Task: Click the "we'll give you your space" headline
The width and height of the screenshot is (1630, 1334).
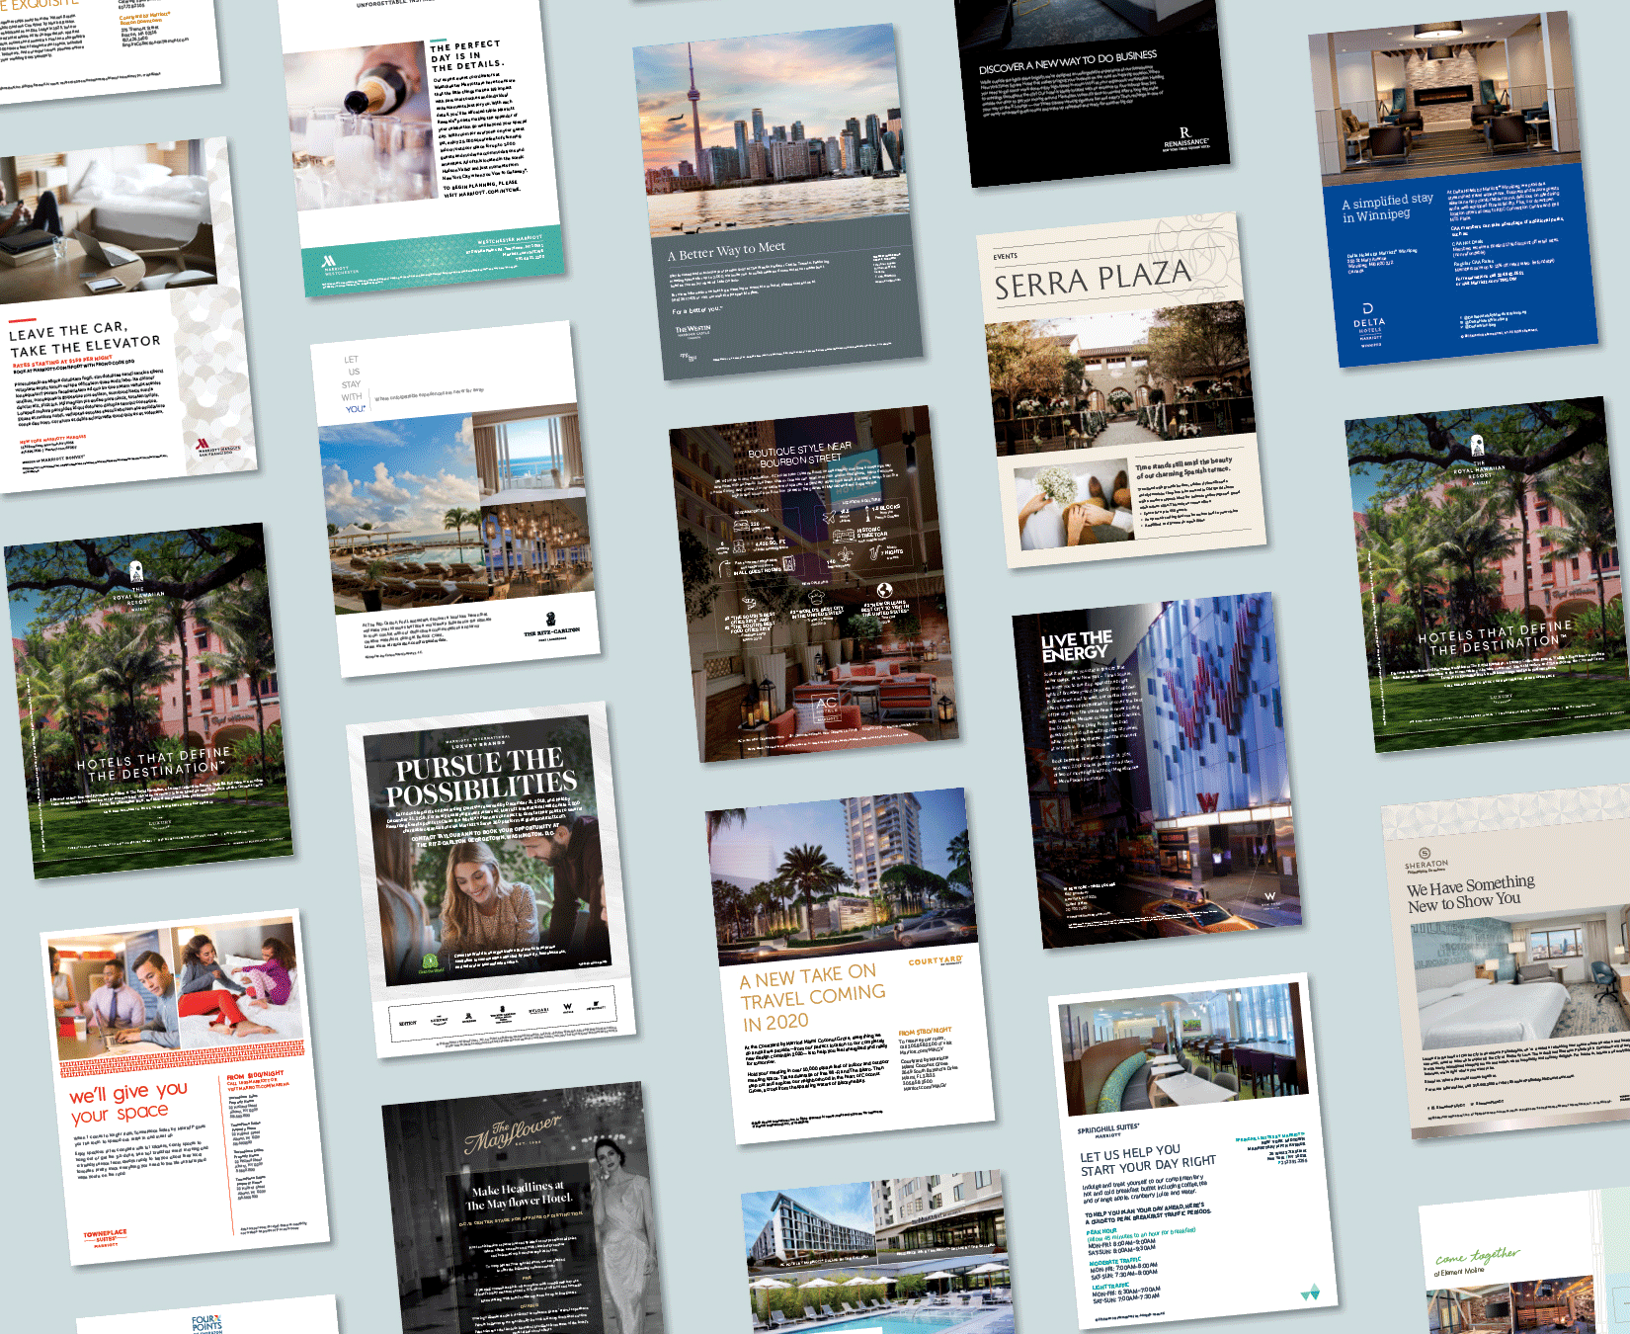Action: click(x=128, y=1103)
